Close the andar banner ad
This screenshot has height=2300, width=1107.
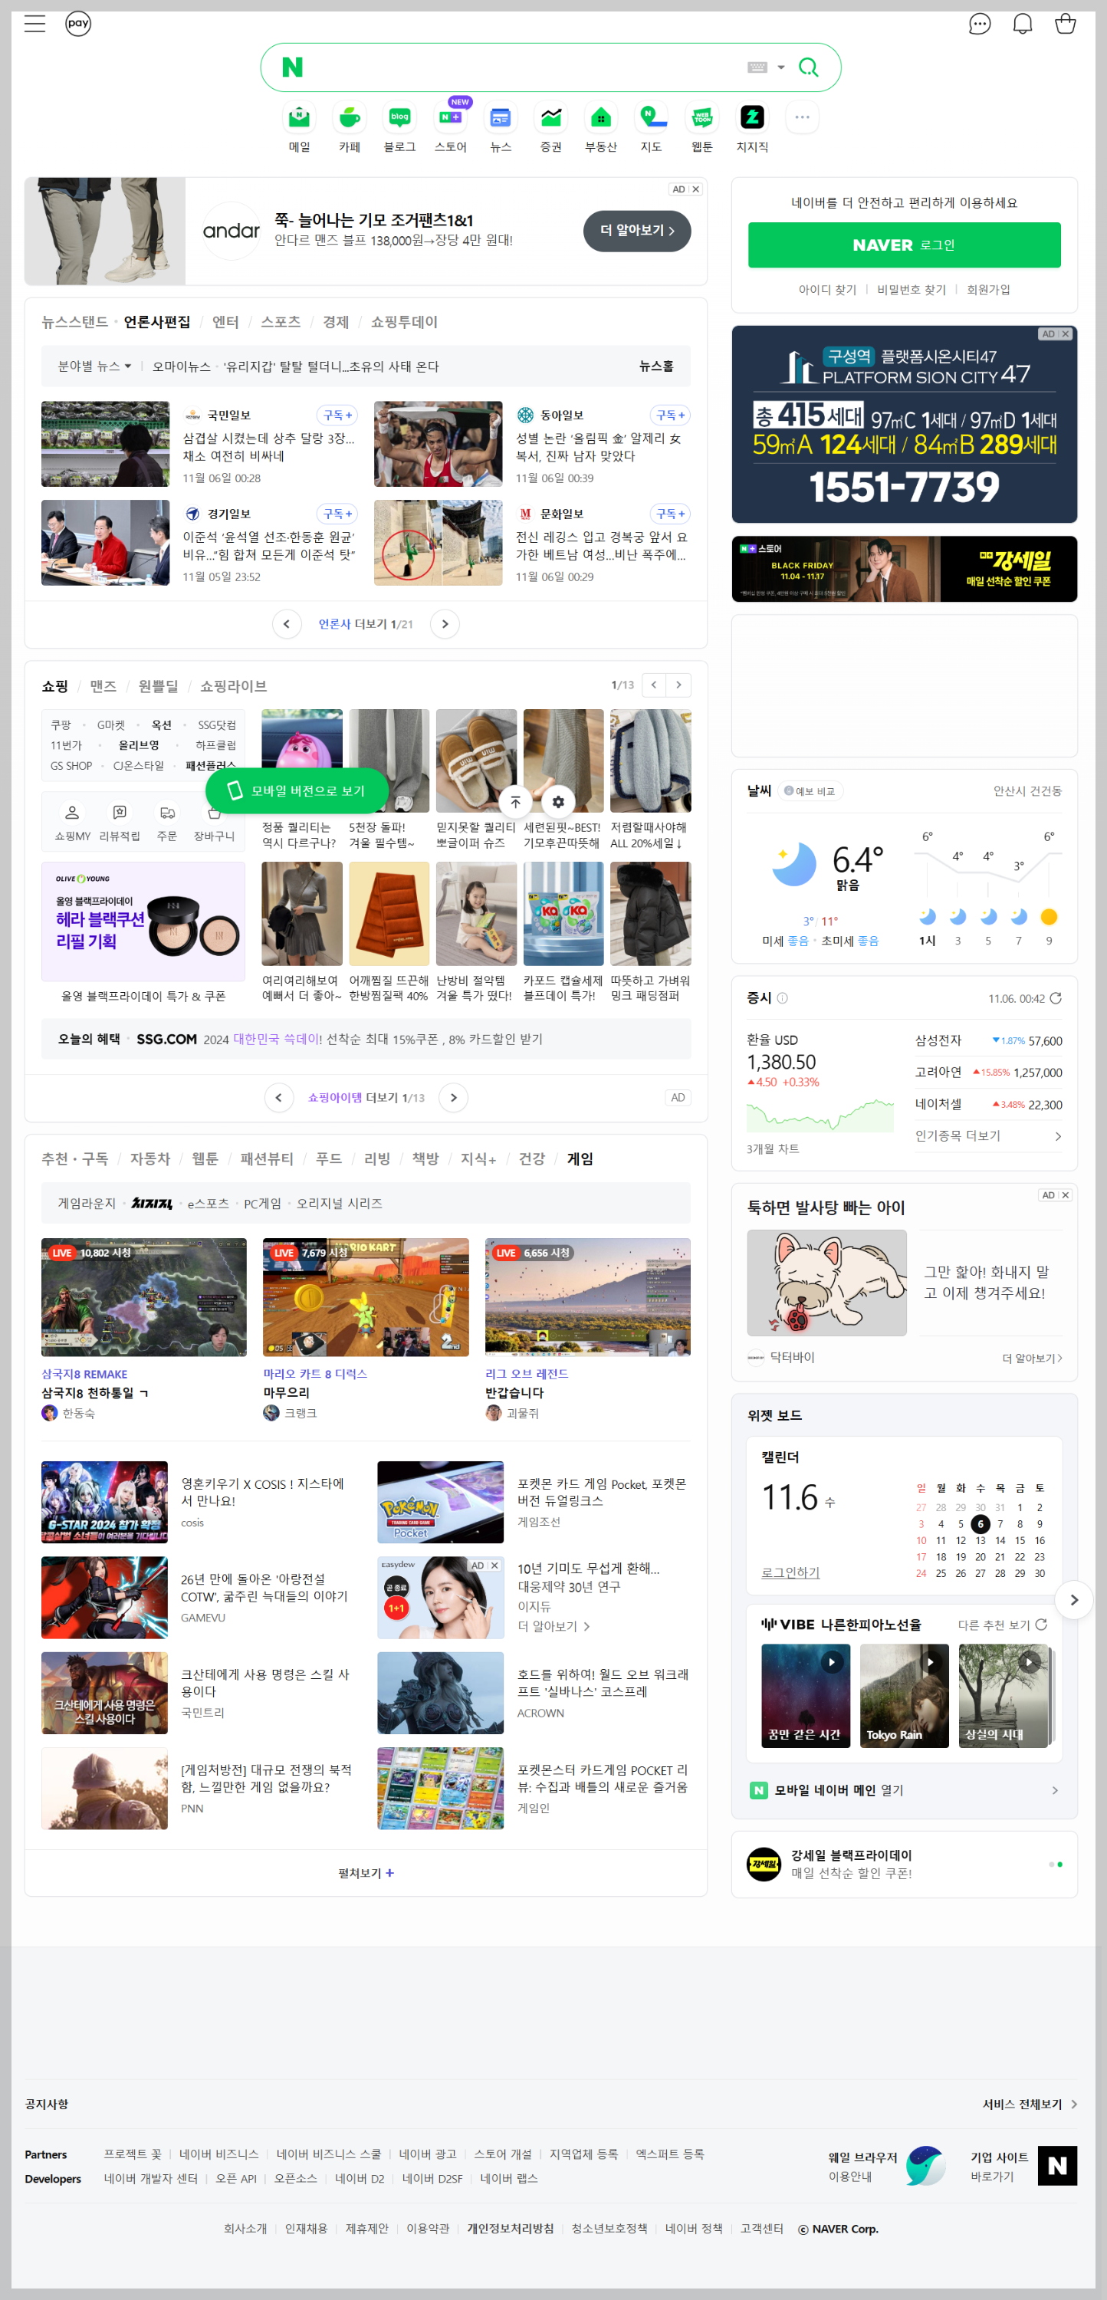click(x=695, y=189)
